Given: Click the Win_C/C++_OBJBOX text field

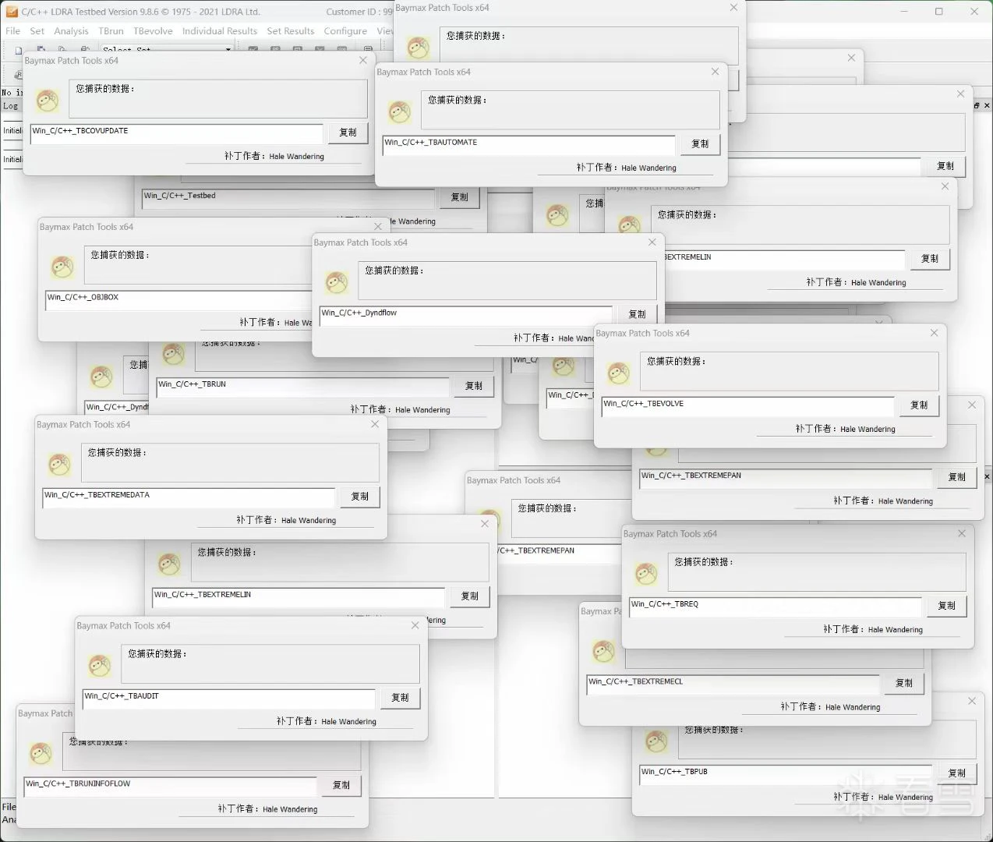Looking at the screenshot, I should [x=178, y=300].
